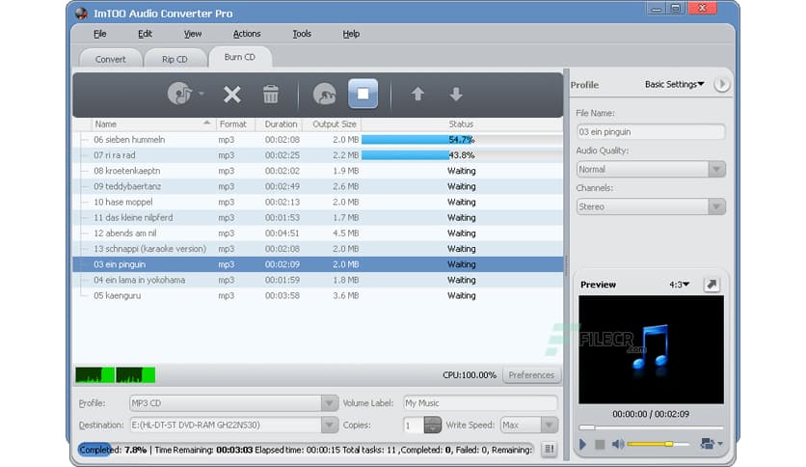
Task: Open the Help menu
Action: click(x=351, y=34)
